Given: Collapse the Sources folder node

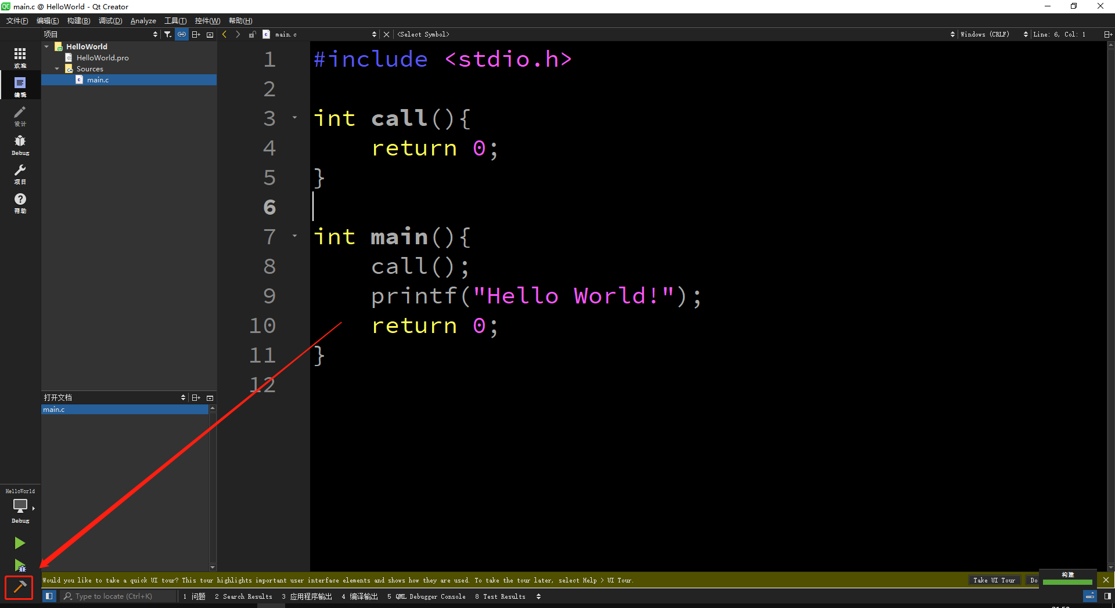Looking at the screenshot, I should tap(57, 68).
